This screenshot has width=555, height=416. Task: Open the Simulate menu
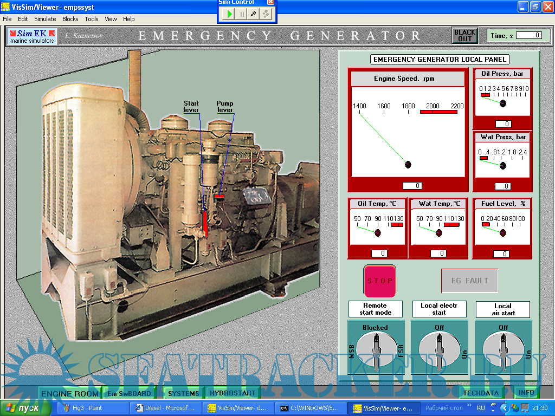tap(45, 19)
